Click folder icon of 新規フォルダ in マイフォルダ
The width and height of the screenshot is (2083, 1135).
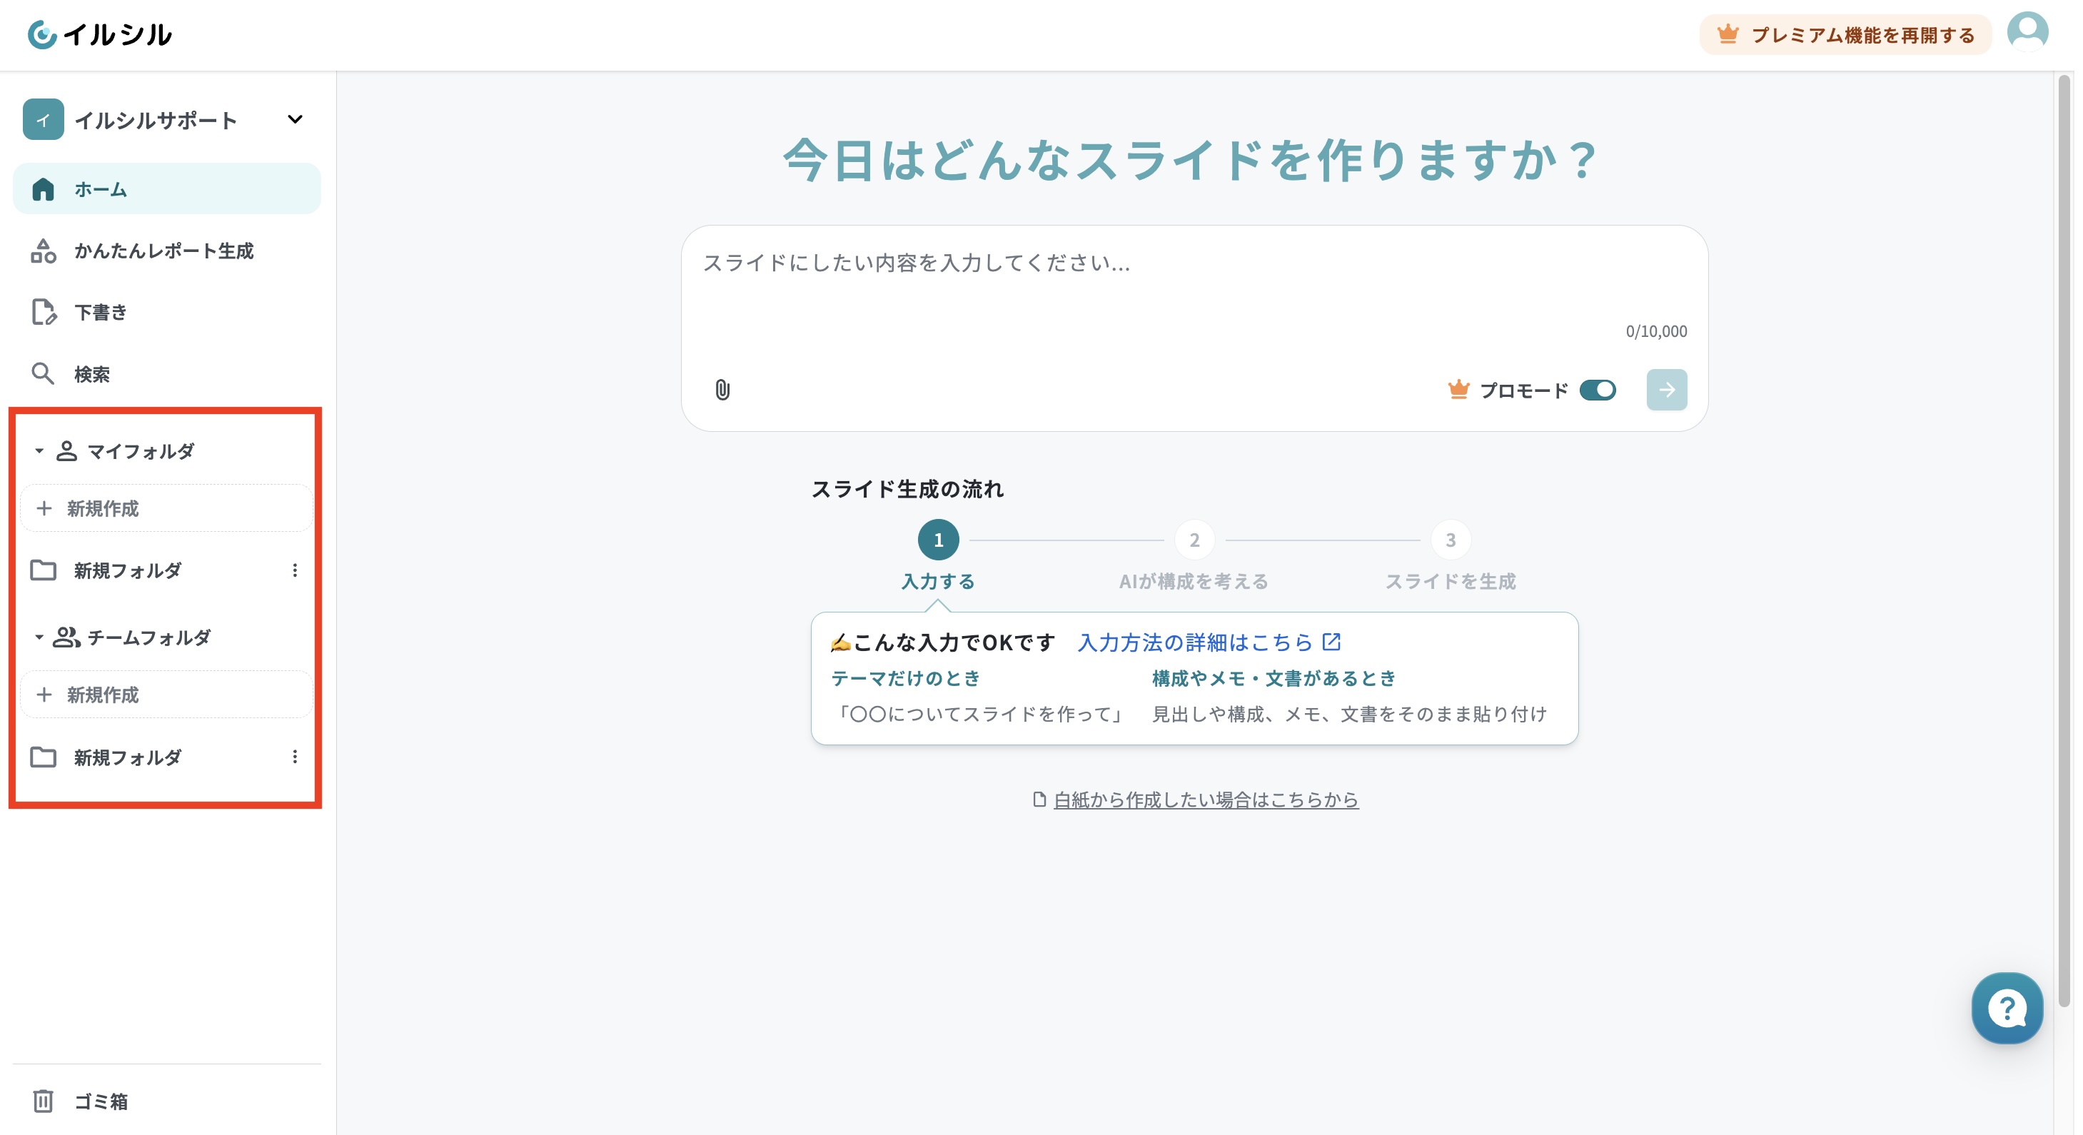(x=43, y=570)
